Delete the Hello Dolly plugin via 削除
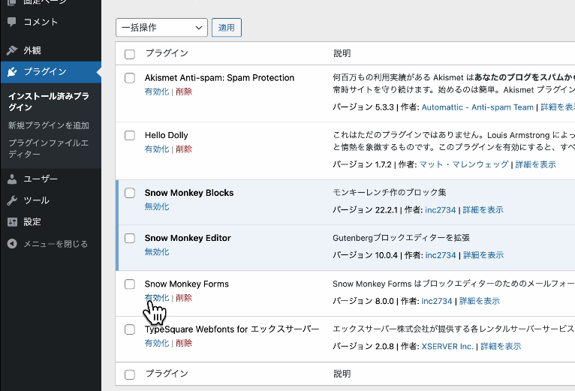Screen dimensions: 575x391 [184, 149]
